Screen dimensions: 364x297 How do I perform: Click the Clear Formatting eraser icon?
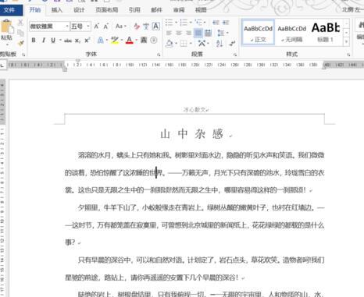click(x=137, y=27)
